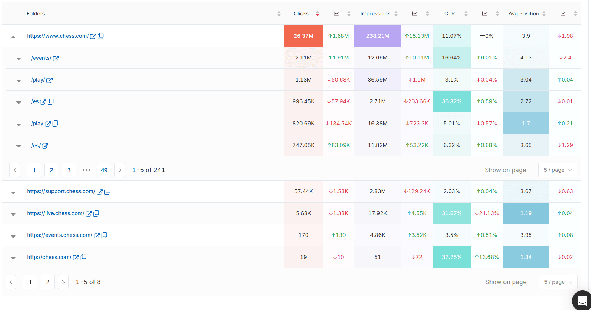Collapse the https://www.chess.com/ row
The height and width of the screenshot is (310, 591).
click(13, 37)
